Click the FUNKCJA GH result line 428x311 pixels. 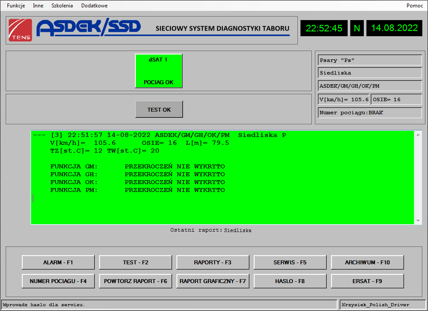coord(138,174)
